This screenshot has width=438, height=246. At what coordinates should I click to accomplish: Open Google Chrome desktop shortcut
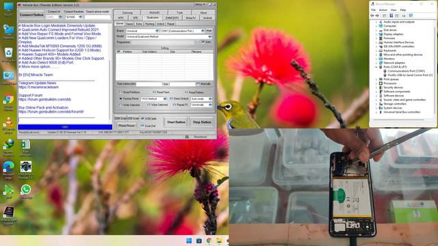click(9, 98)
